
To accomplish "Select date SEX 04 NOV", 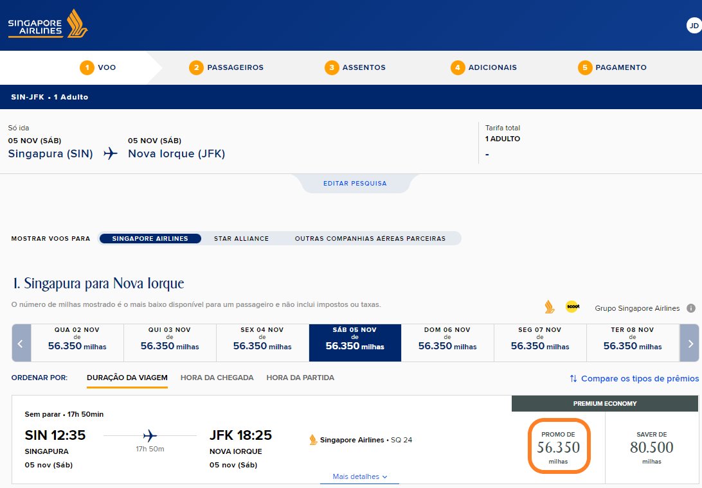I will click(262, 343).
